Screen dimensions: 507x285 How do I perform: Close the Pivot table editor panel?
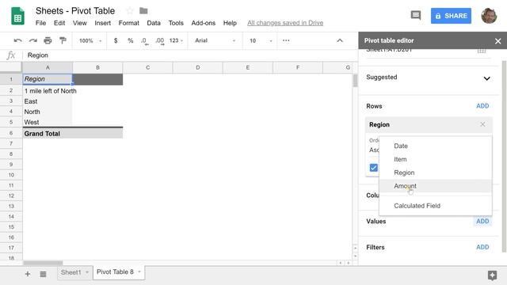point(497,41)
